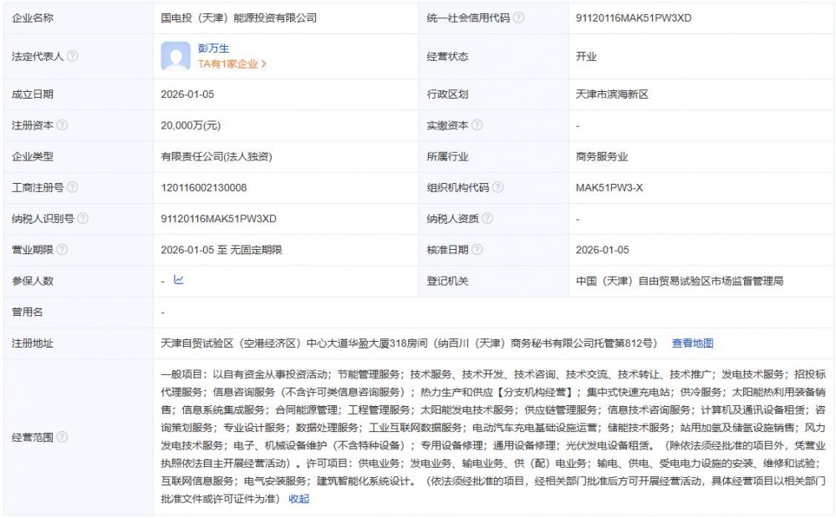Click the legal representative avatar
The height and width of the screenshot is (518, 836).
(176, 58)
